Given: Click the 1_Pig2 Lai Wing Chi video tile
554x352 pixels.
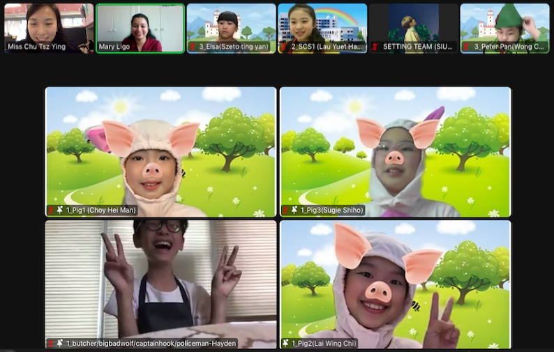Looking at the screenshot, I should 396,284.
